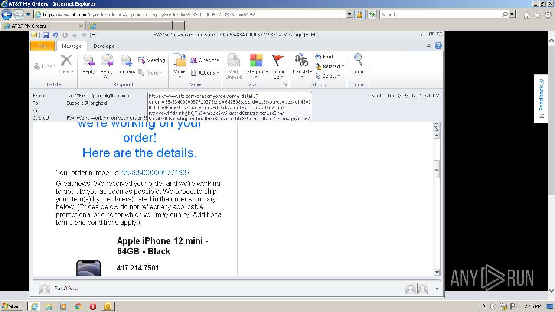Click the Junk button in Delete group
This screenshot has height=312, width=555.
[45, 66]
